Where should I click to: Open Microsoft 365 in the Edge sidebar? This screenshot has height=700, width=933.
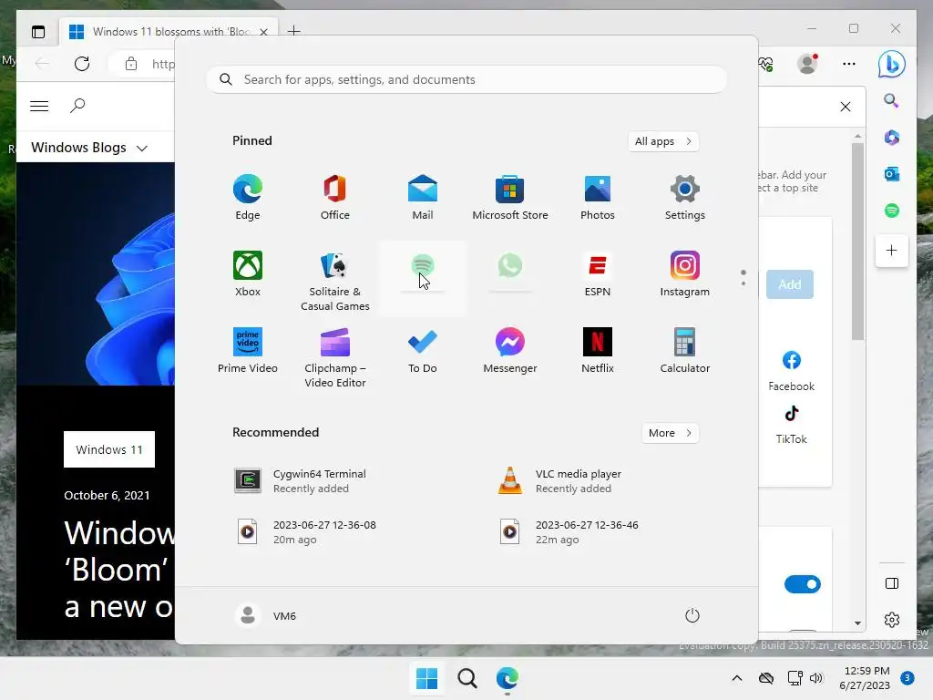pos(891,138)
